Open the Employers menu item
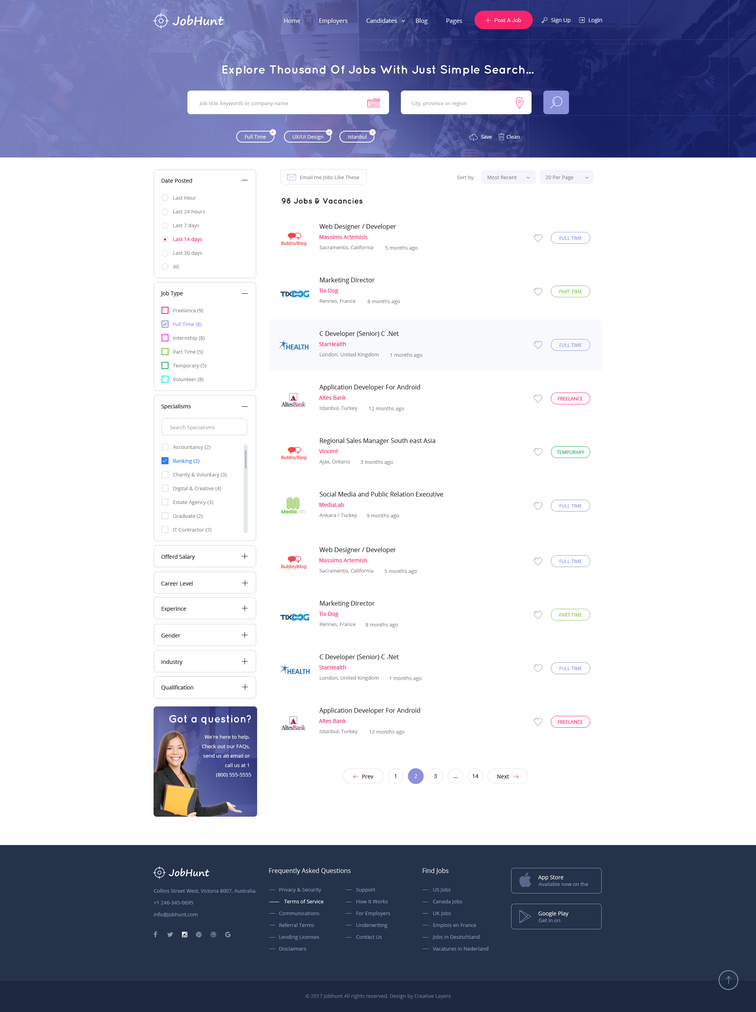This screenshot has height=1012, width=756. 333,20
